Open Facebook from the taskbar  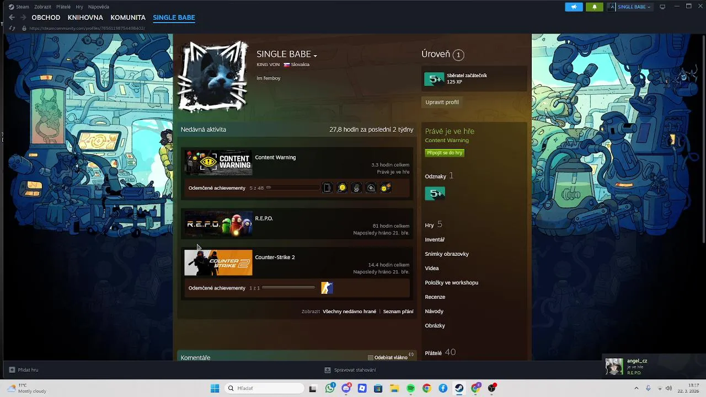point(443,388)
